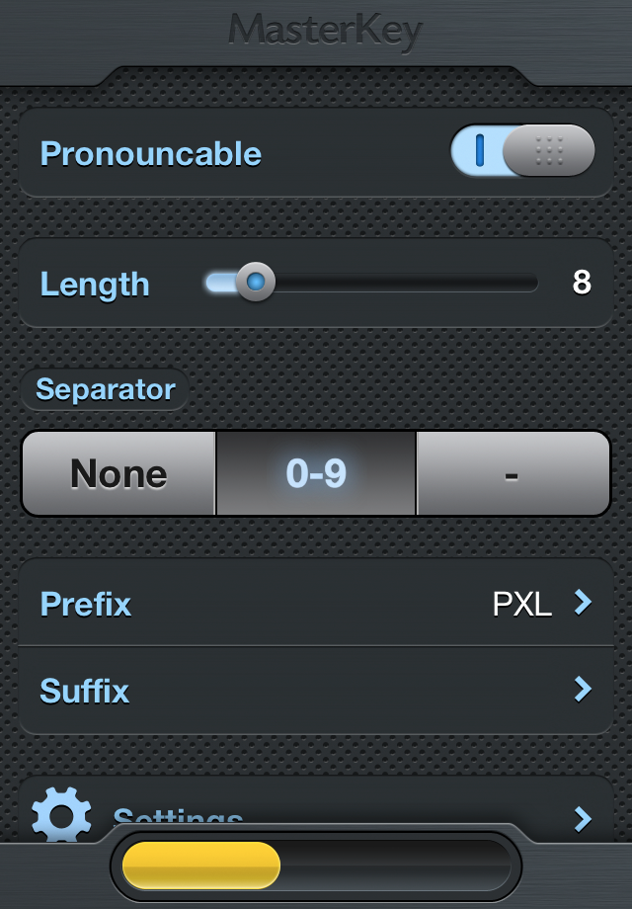Screen dimensions: 632x909
Task: Toggle the Pronounceable switch off
Action: pyautogui.click(x=522, y=151)
